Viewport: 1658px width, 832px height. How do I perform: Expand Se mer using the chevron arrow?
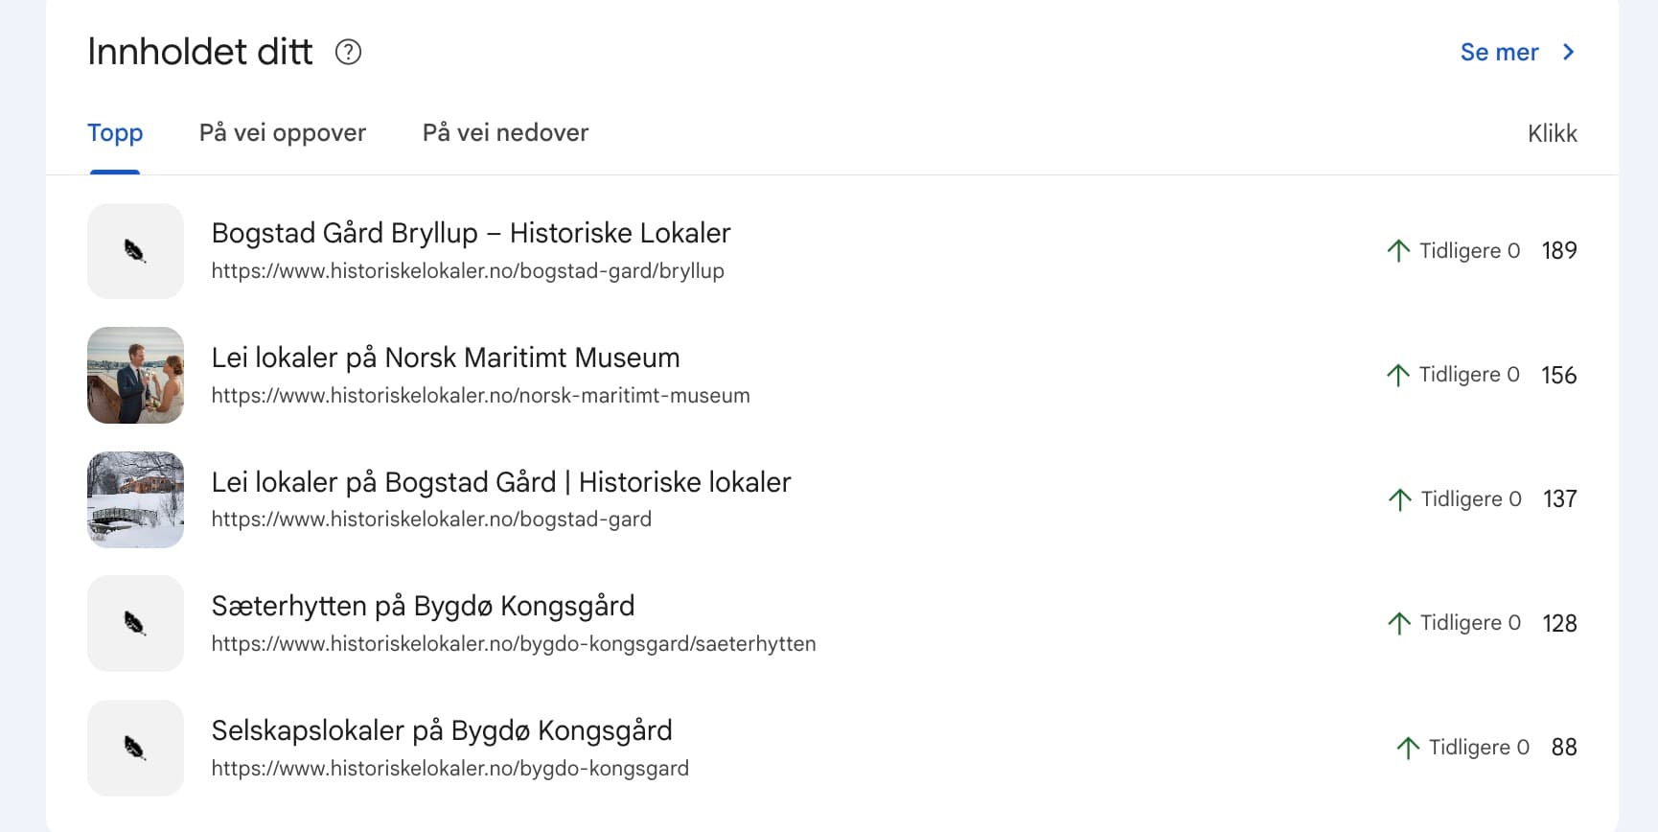[1567, 53]
